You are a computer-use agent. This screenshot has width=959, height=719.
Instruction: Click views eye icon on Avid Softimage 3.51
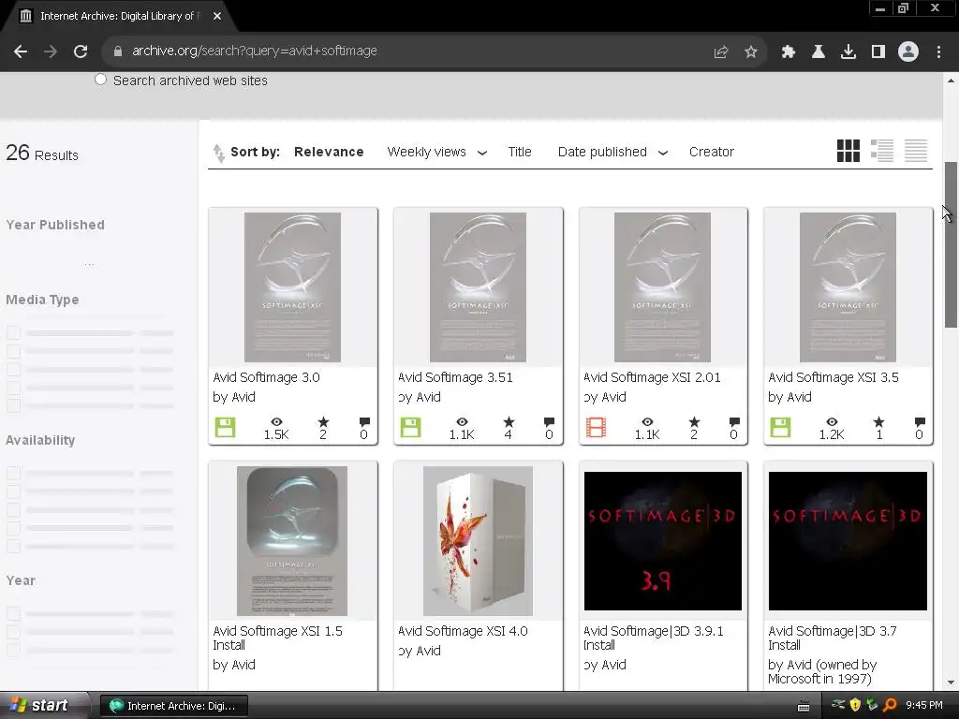(x=463, y=422)
